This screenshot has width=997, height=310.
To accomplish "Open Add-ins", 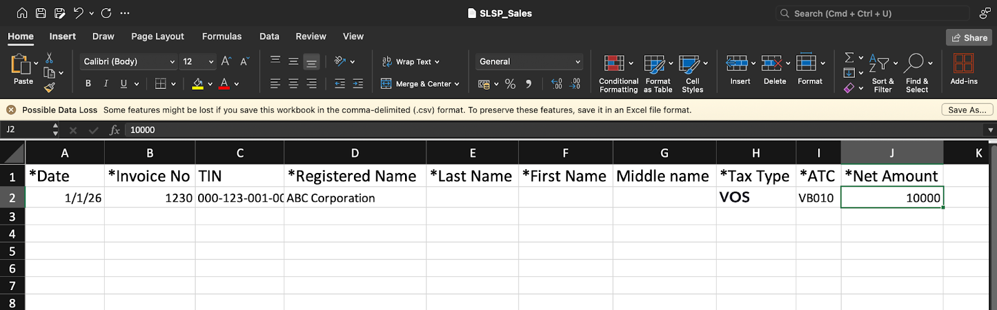I will pos(964,69).
